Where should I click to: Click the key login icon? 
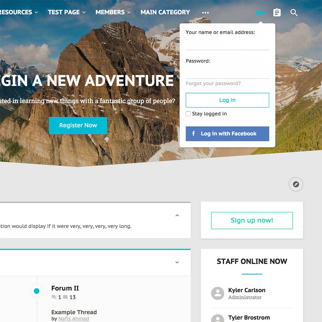[x=260, y=13]
